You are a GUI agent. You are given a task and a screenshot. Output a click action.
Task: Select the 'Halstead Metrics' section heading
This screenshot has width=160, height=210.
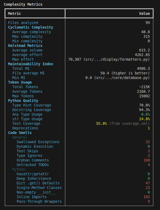point(25,46)
